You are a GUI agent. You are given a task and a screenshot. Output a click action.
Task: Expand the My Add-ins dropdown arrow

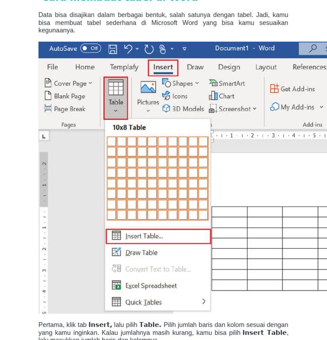tap(321, 107)
